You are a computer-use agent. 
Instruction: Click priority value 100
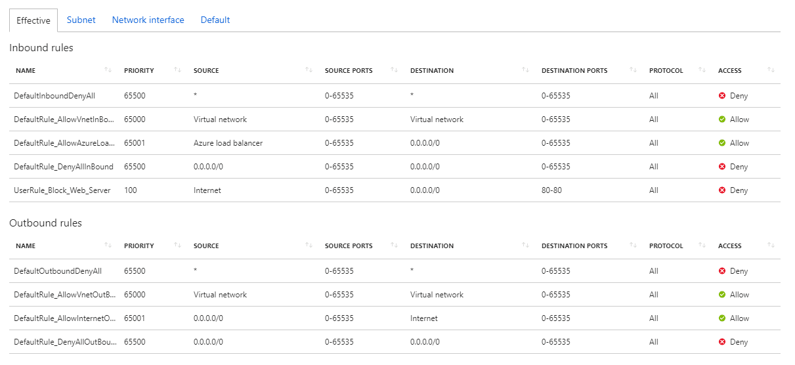pyautogui.click(x=131, y=190)
